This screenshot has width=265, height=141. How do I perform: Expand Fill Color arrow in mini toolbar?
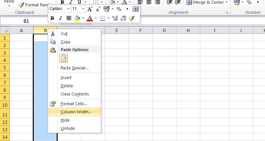(83, 18)
